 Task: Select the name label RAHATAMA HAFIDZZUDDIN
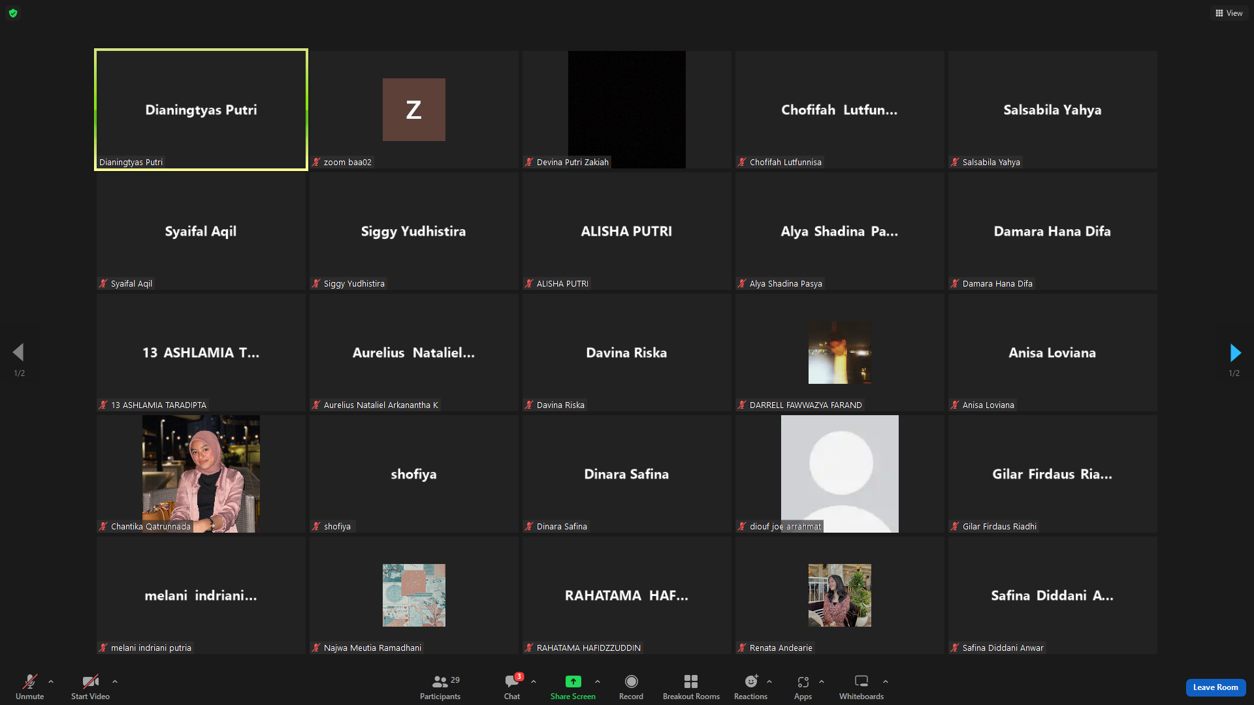[588, 648]
